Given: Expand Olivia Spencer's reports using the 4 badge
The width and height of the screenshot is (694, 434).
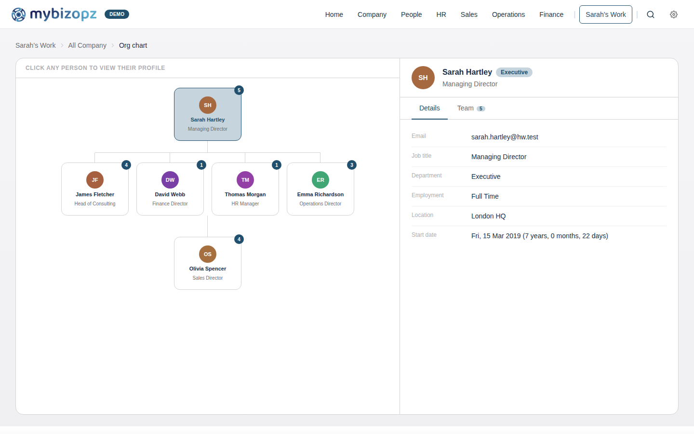Looking at the screenshot, I should pyautogui.click(x=239, y=239).
